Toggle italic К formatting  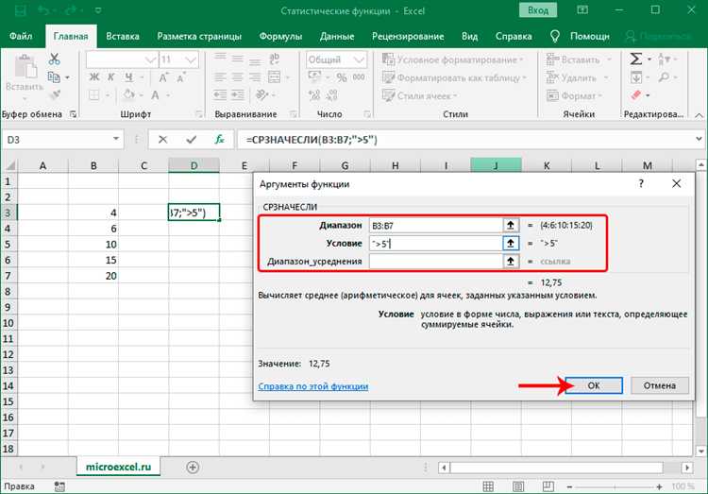(111, 77)
